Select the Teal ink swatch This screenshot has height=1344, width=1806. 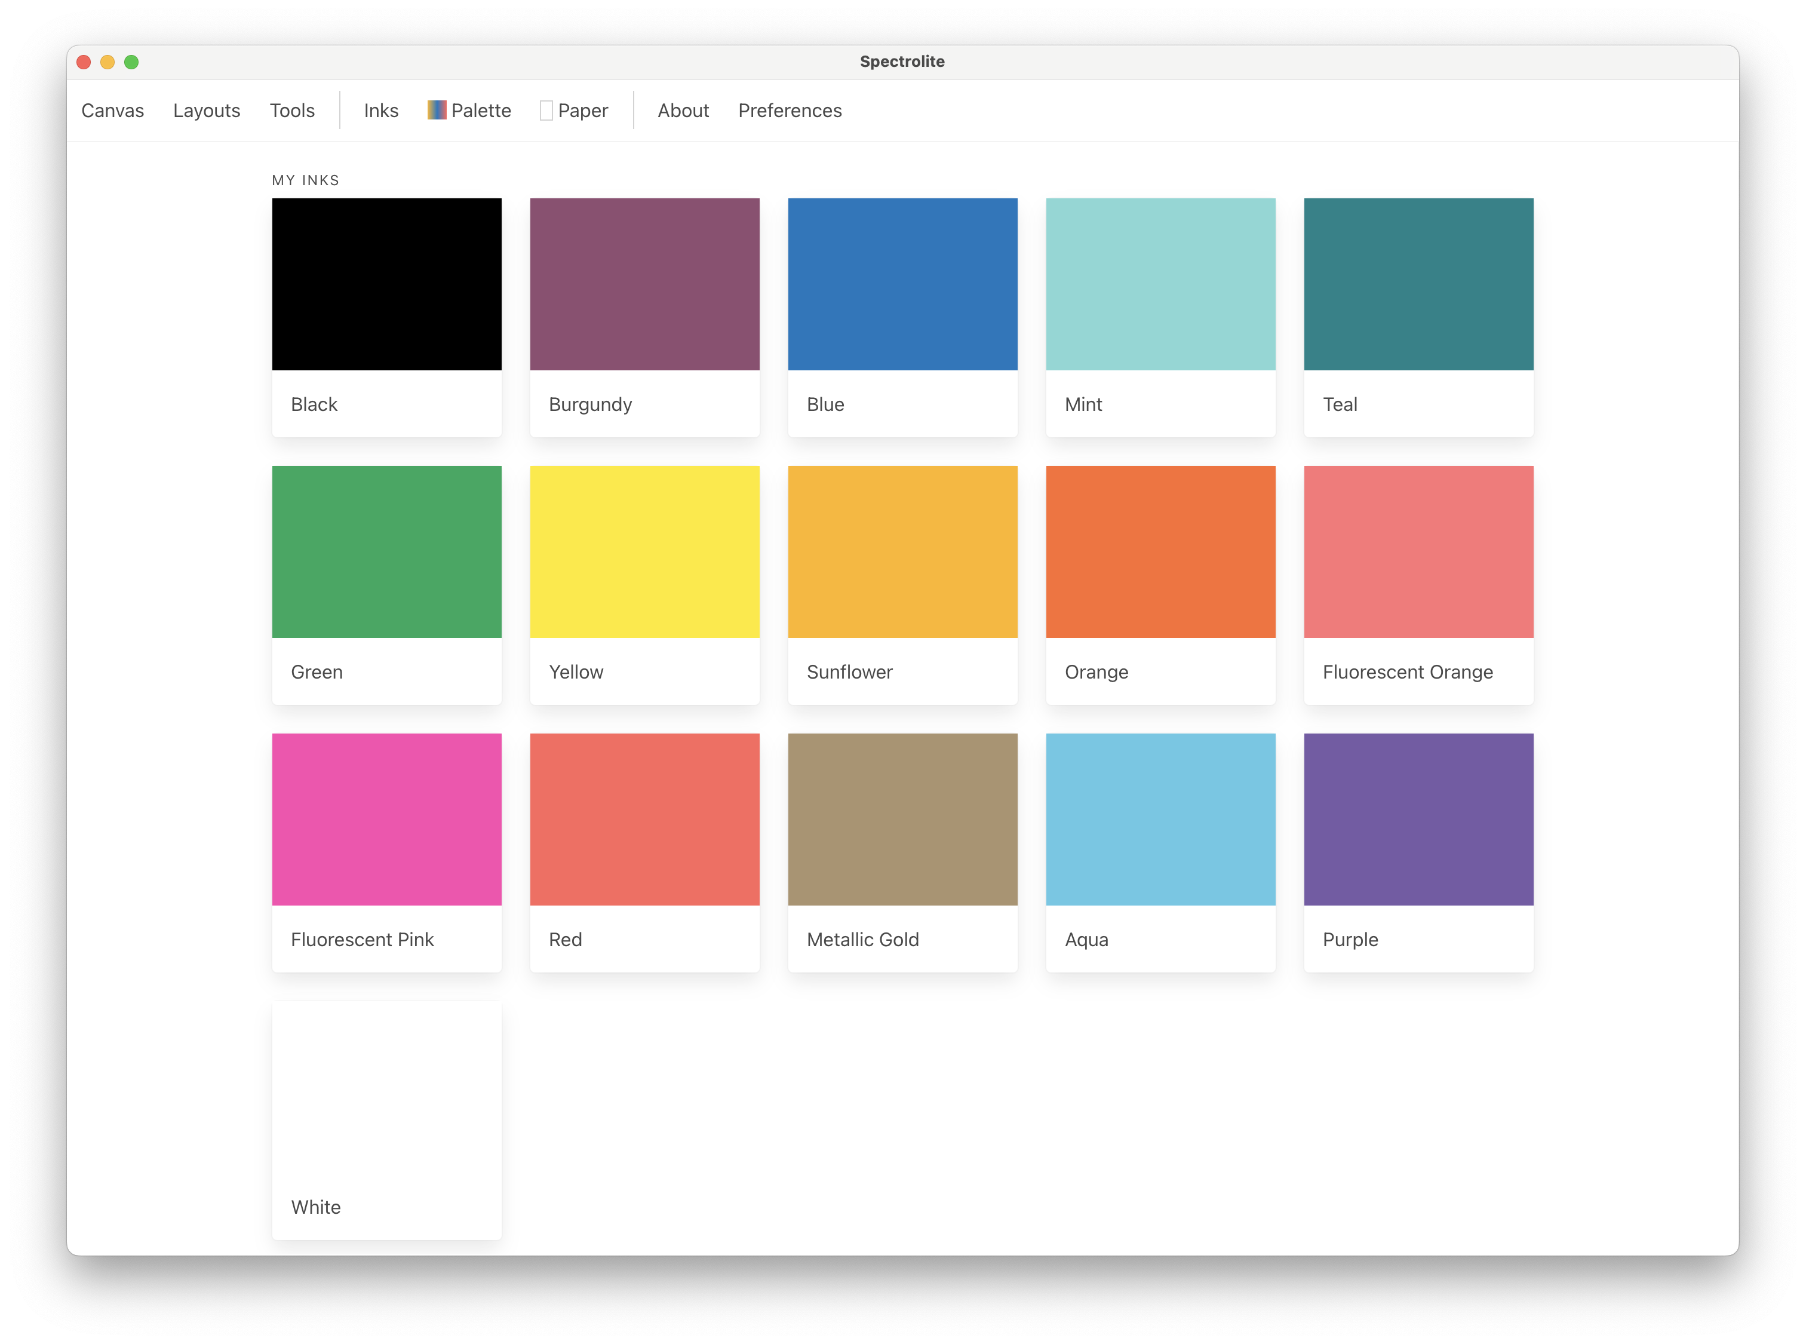tap(1418, 285)
